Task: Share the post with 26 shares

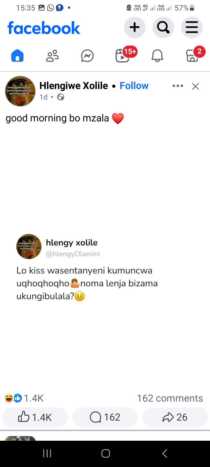Action: [175, 417]
